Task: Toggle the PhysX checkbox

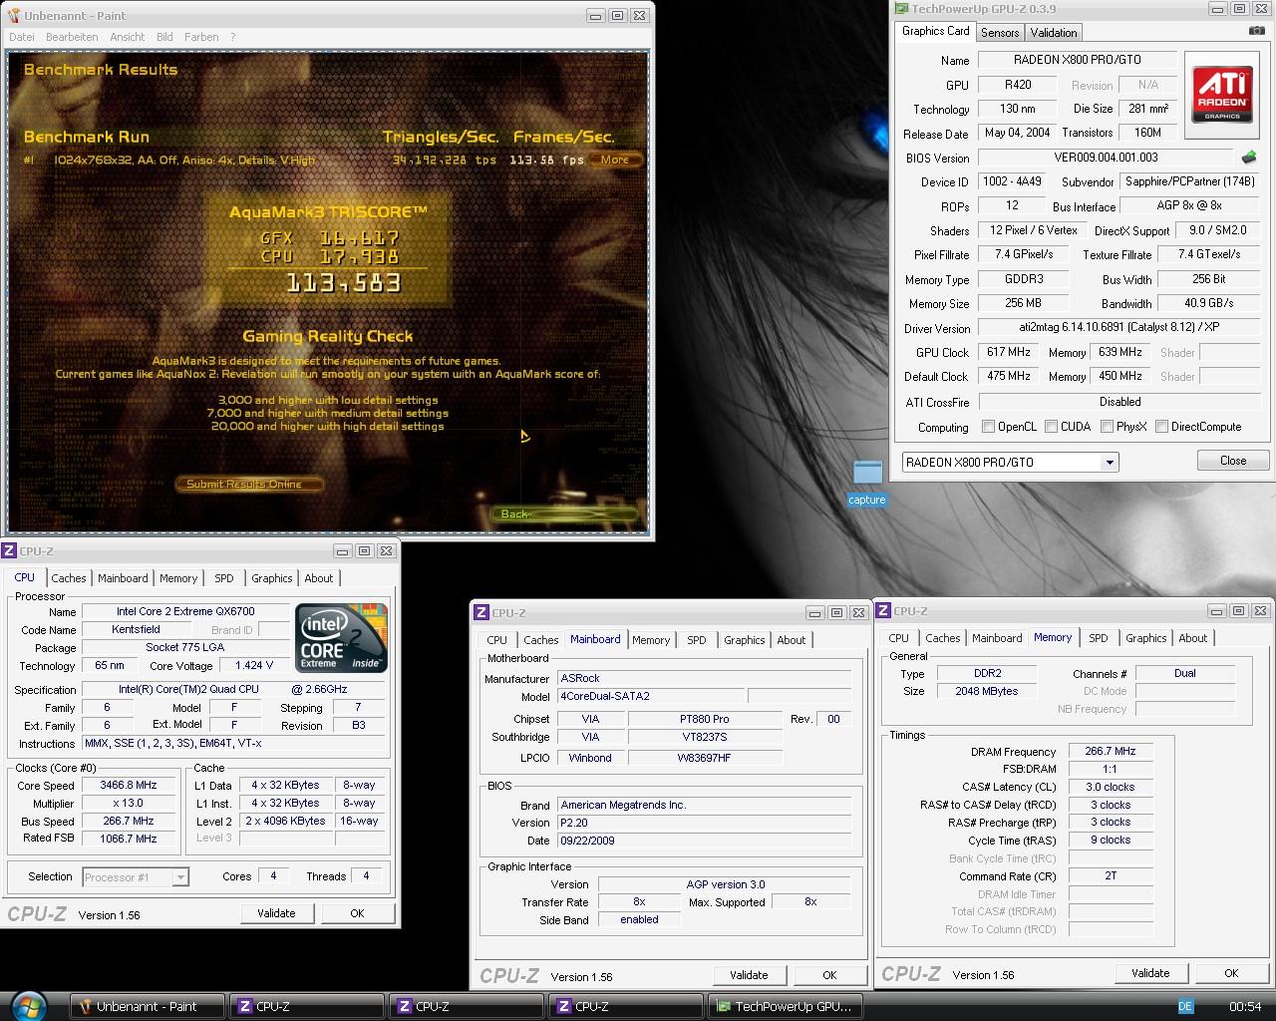Action: (1107, 427)
